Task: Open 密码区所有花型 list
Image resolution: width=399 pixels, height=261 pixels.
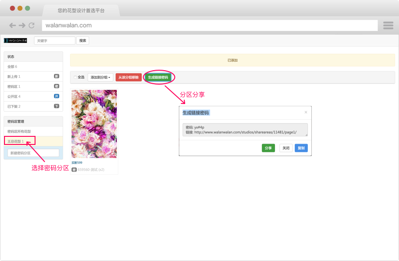Action: pyautogui.click(x=19, y=131)
